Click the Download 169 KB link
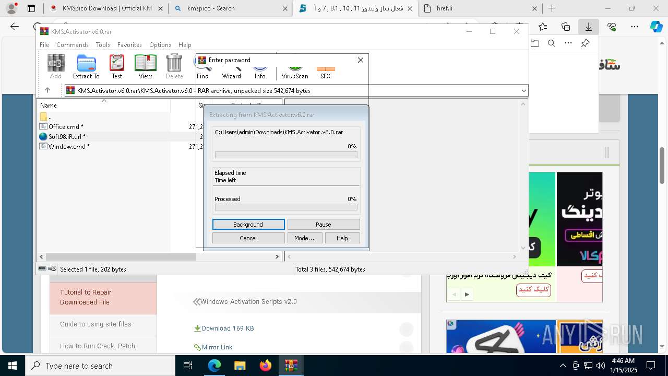Image resolution: width=668 pixels, height=376 pixels. coord(228,328)
